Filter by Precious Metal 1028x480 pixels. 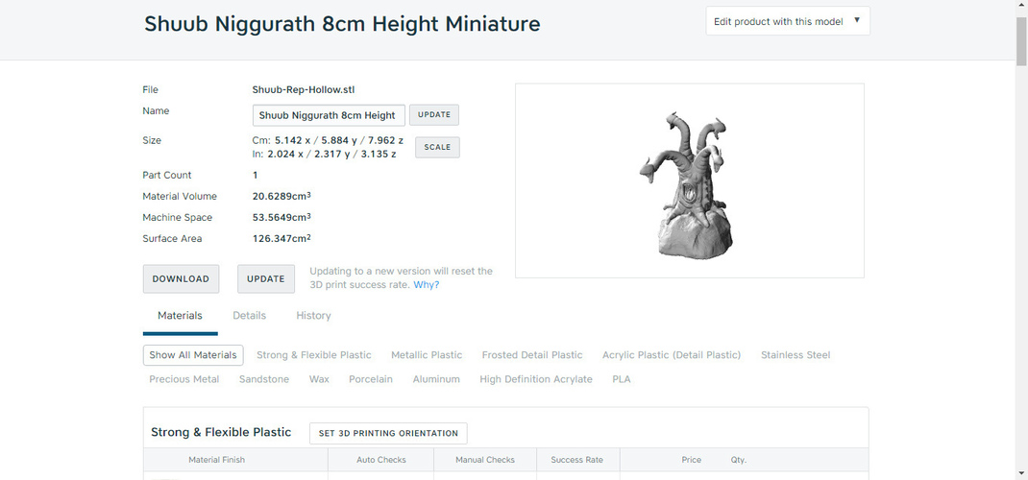point(184,379)
